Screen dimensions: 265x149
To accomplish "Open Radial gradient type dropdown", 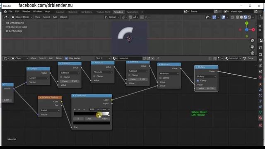I will [50, 111].
